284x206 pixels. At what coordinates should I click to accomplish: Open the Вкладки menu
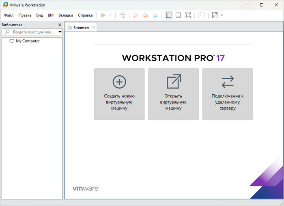pos(66,15)
